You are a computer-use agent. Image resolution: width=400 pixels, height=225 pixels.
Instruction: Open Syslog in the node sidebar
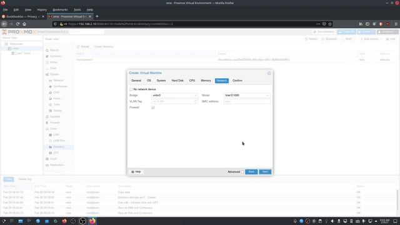(57, 111)
